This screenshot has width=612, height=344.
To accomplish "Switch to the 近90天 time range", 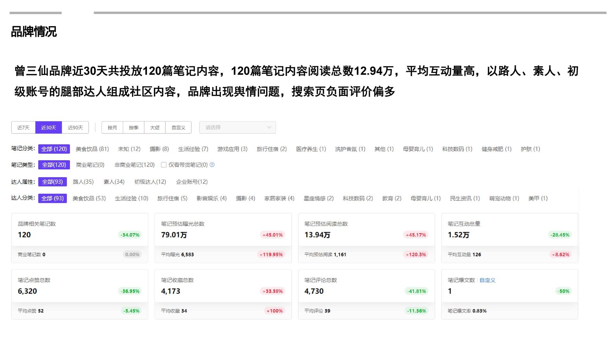I will point(75,127).
